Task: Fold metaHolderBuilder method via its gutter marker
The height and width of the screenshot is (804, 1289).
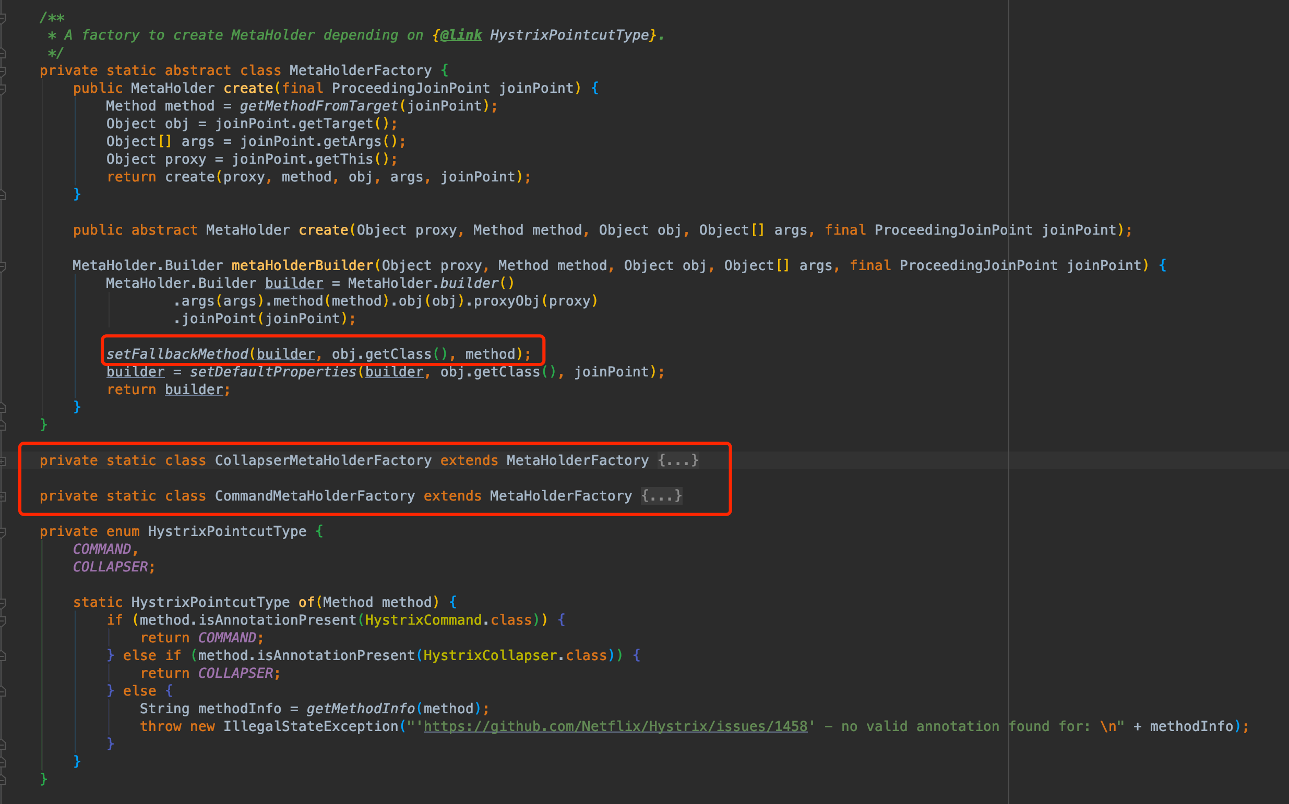Action: point(3,266)
